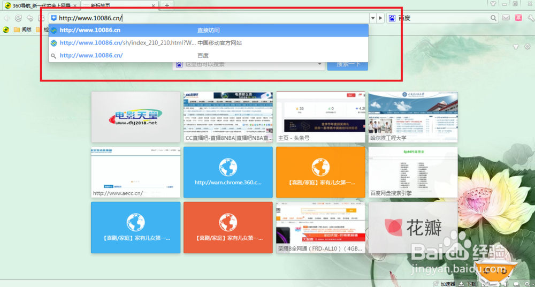Screen dimensions: 535x287
Task: Open search engine dropdown in page search box
Action: (x=320, y=64)
